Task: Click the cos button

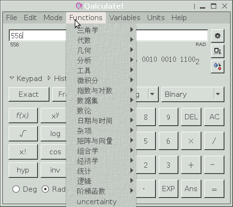Action: pyautogui.click(x=54, y=152)
